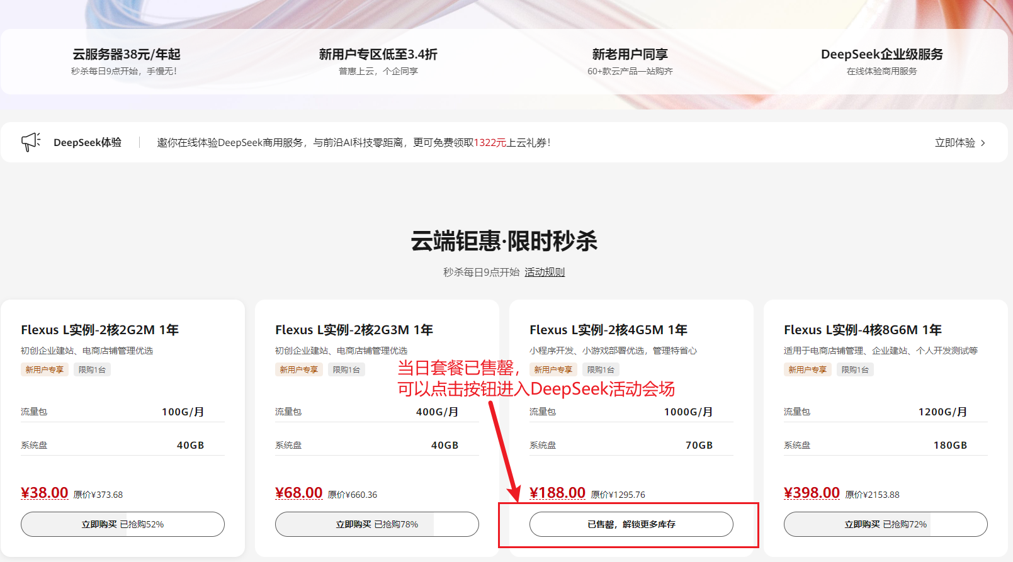
Task: Click the 400G/月 traffic value
Action: 438,412
